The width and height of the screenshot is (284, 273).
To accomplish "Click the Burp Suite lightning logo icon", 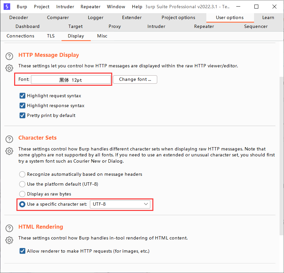I will 7,7.
